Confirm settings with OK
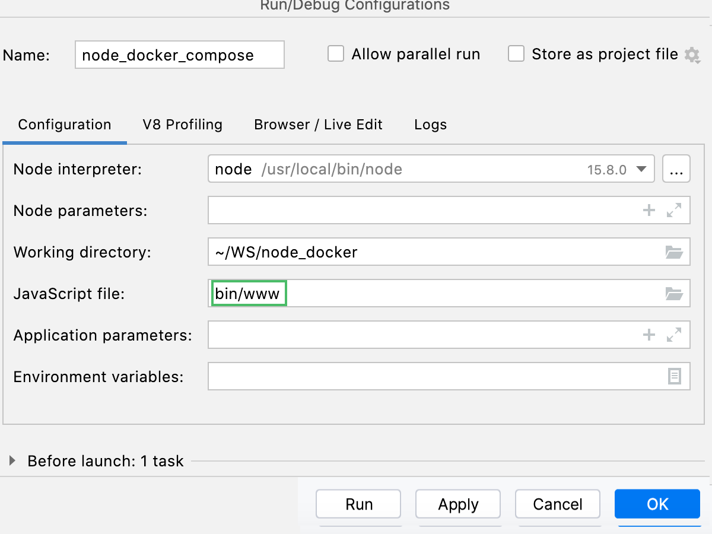 [657, 504]
